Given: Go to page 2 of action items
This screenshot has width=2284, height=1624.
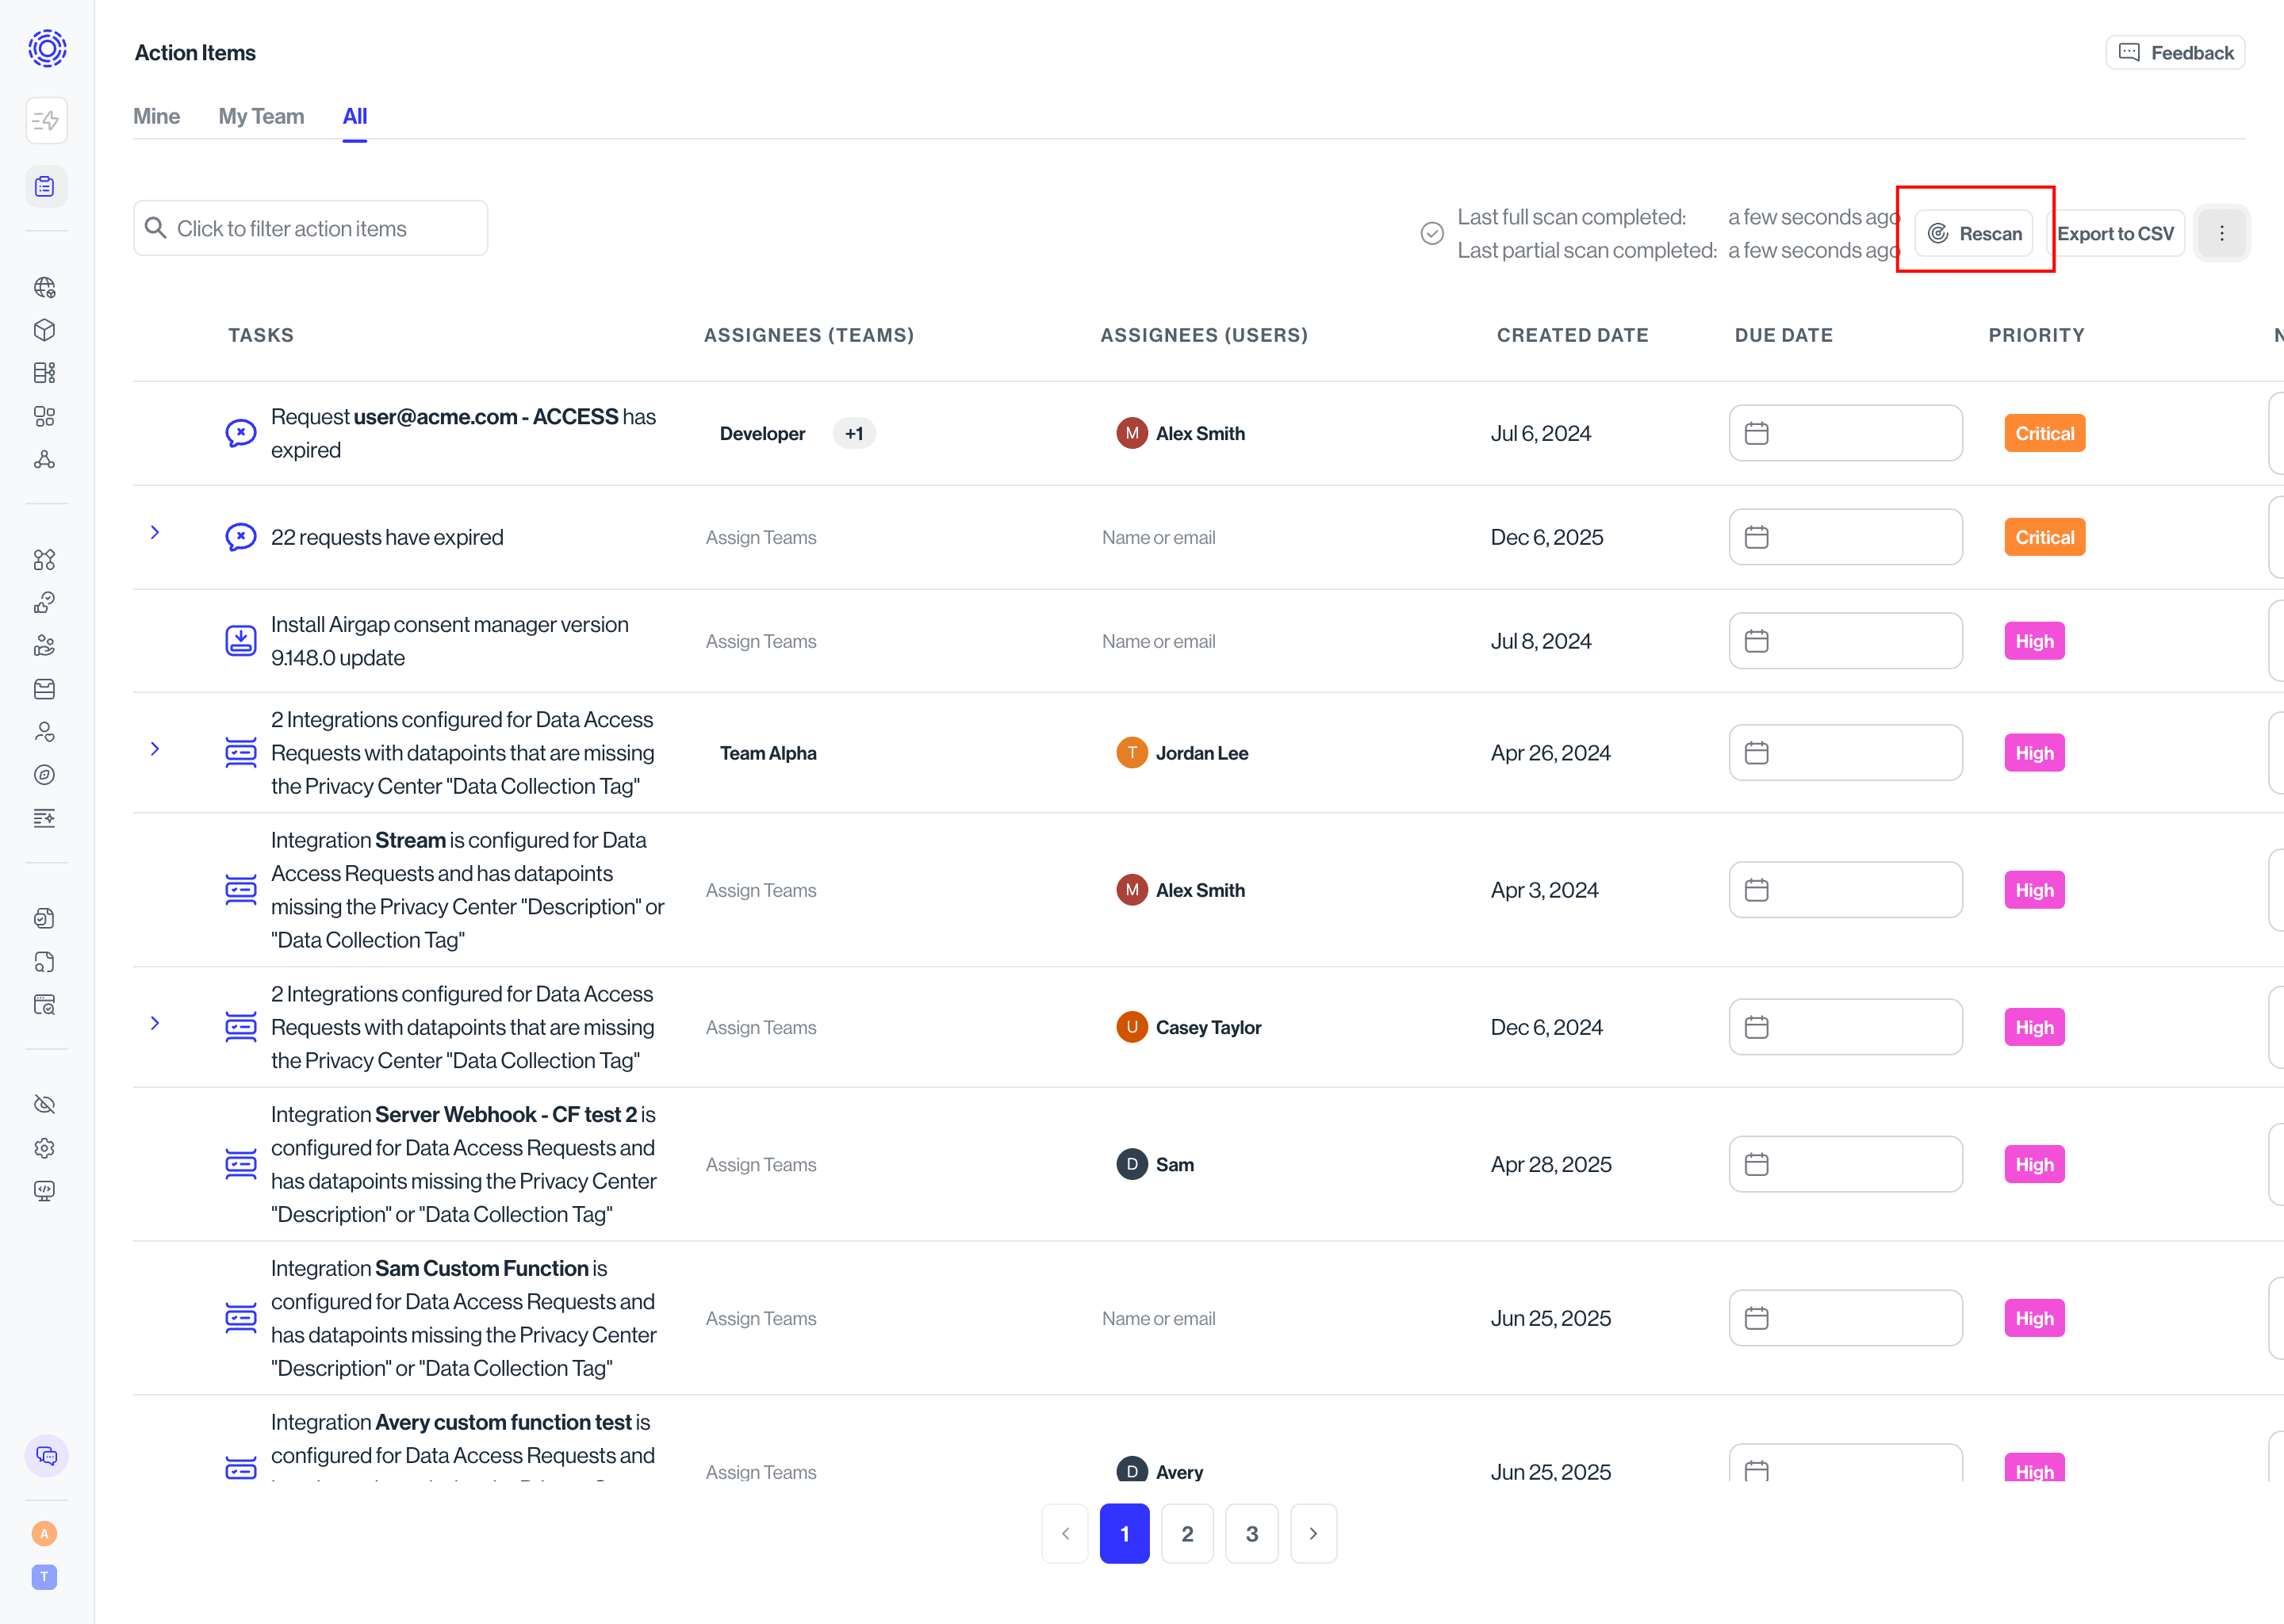Looking at the screenshot, I should coord(1187,1534).
